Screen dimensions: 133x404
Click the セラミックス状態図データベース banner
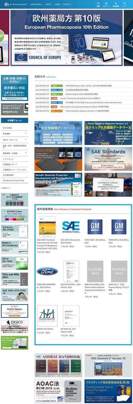point(108,133)
